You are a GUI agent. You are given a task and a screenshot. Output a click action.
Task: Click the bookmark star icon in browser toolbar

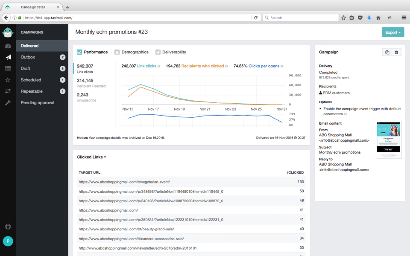(343, 18)
